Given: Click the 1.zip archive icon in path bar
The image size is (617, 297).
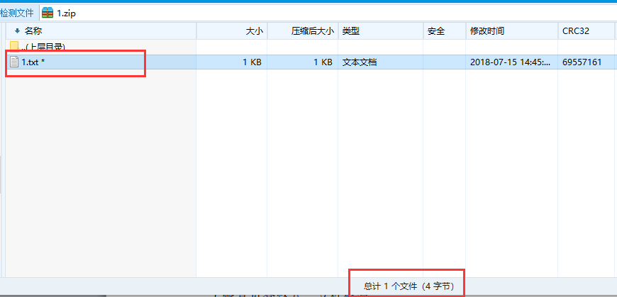Looking at the screenshot, I should pyautogui.click(x=48, y=13).
